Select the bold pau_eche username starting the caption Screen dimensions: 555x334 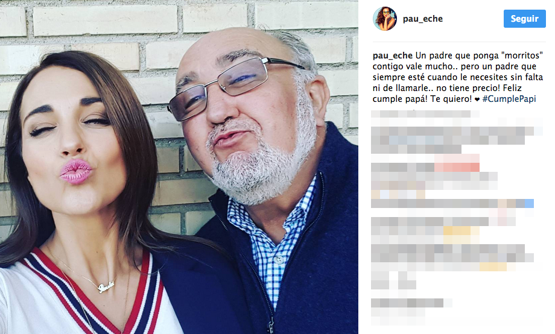[x=393, y=55]
